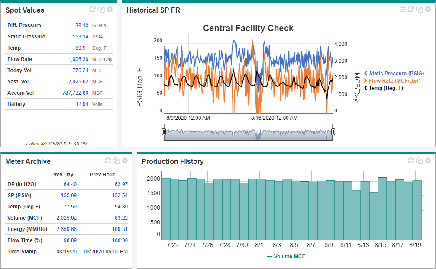This screenshot has height=269, width=436.
Task: Toggle Temp (Deg. F) series in legend
Action: (x=386, y=88)
